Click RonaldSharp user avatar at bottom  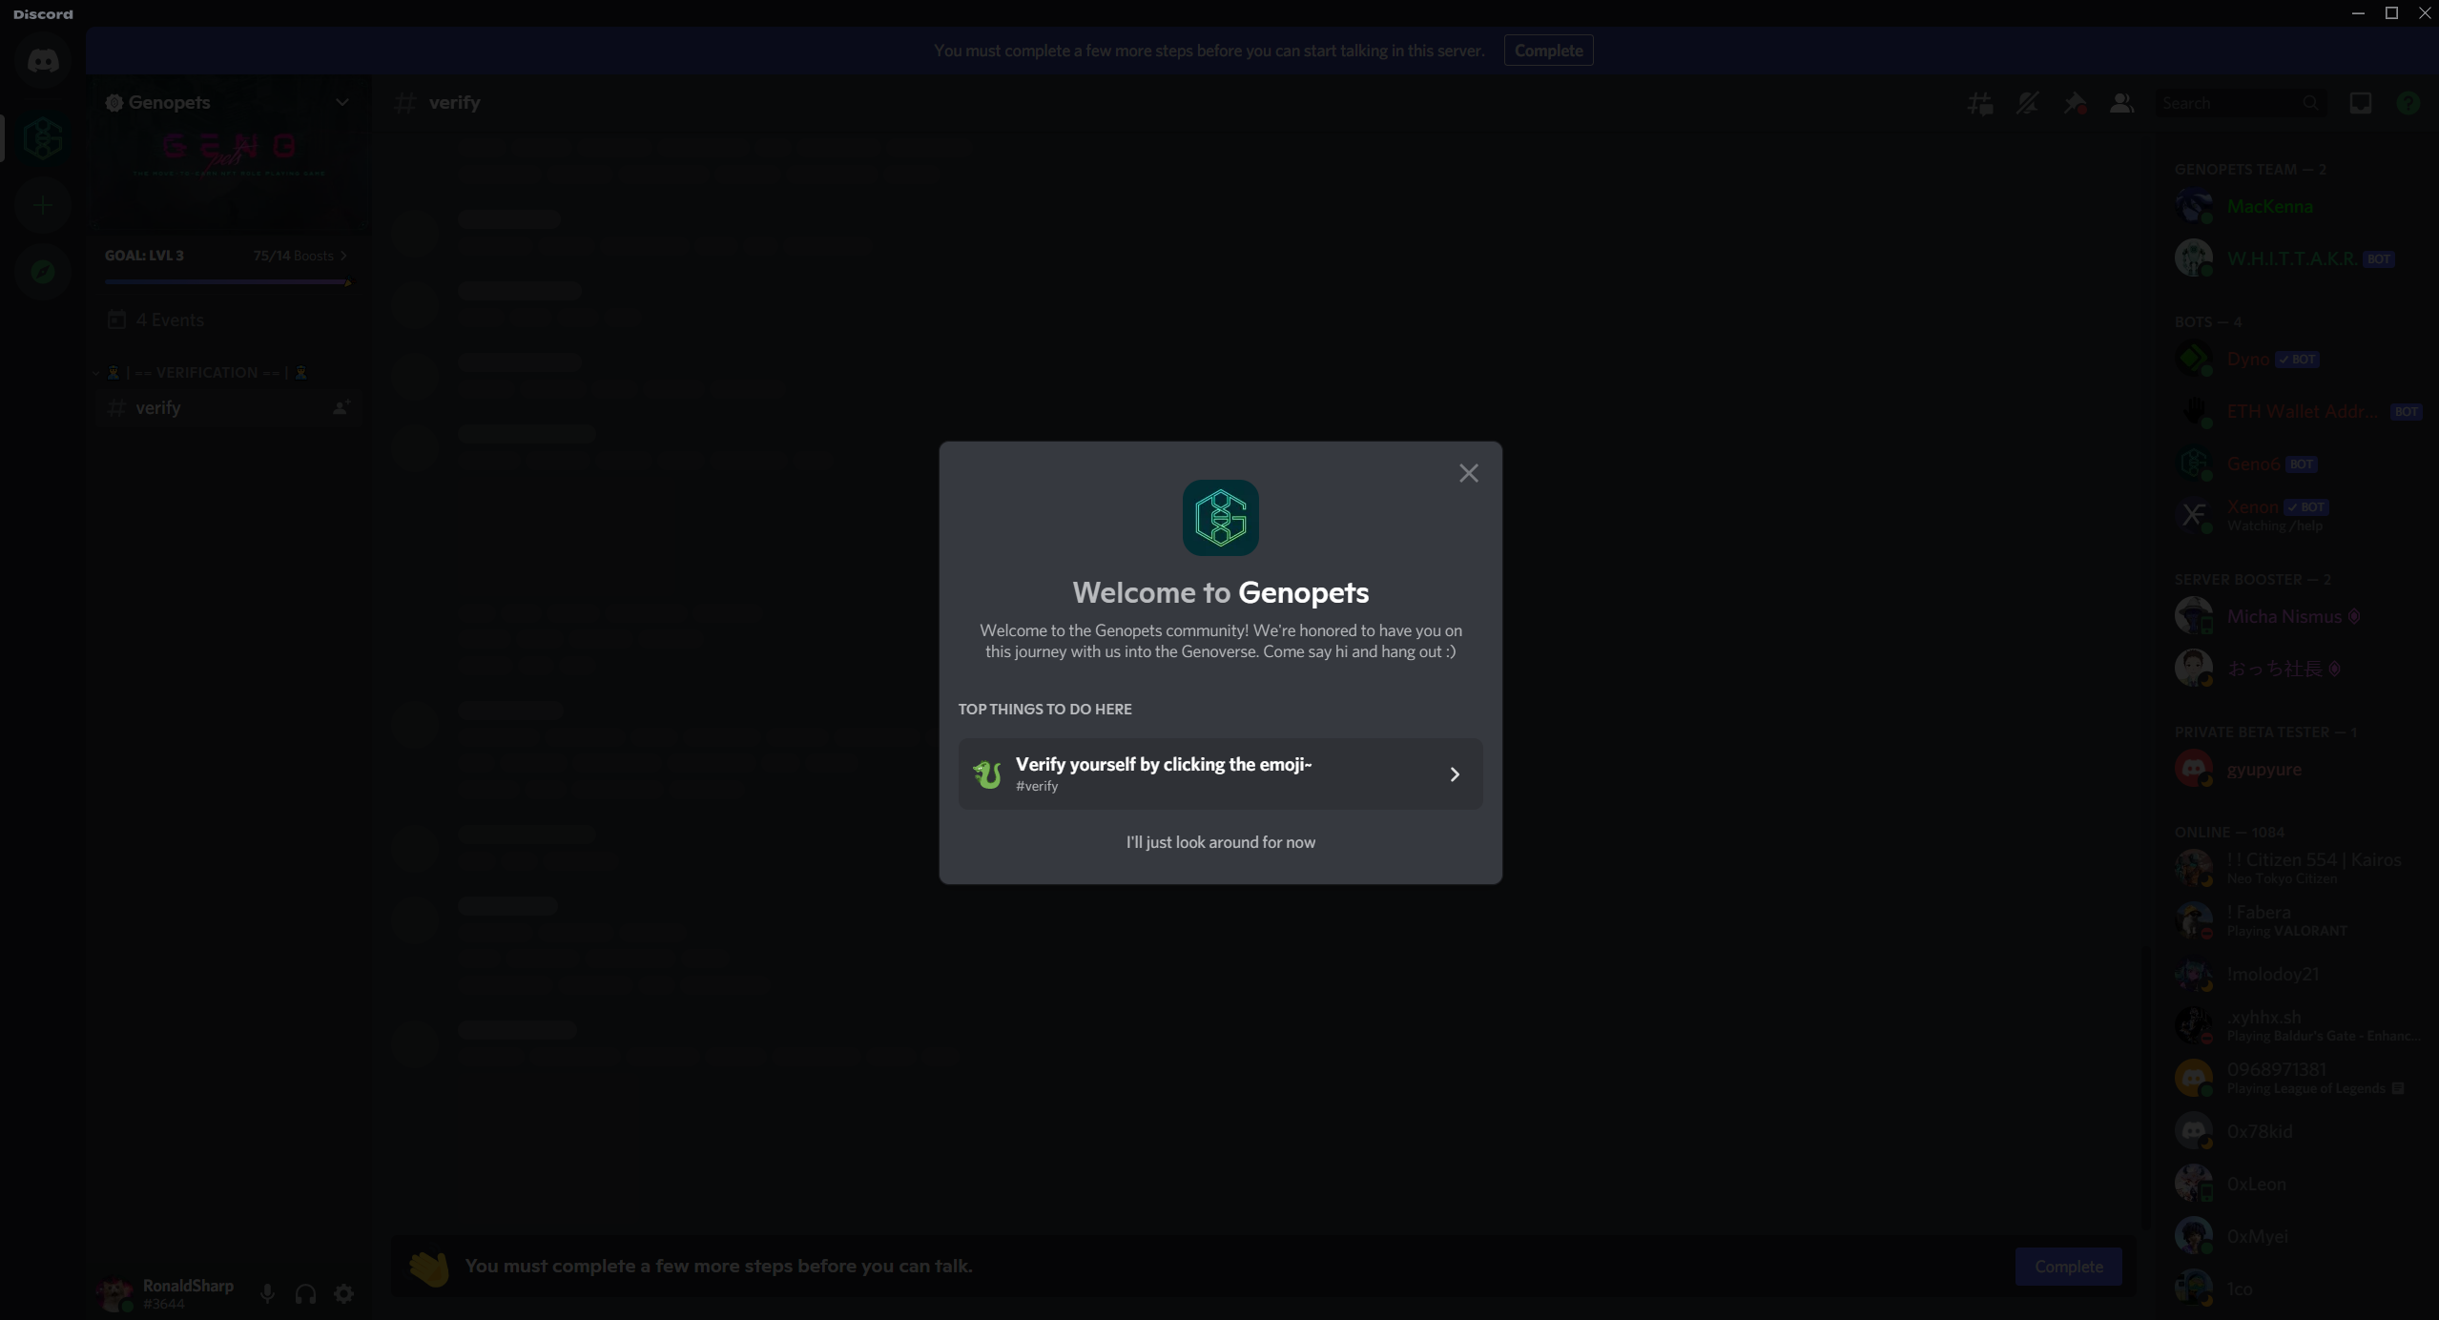coord(115,1293)
